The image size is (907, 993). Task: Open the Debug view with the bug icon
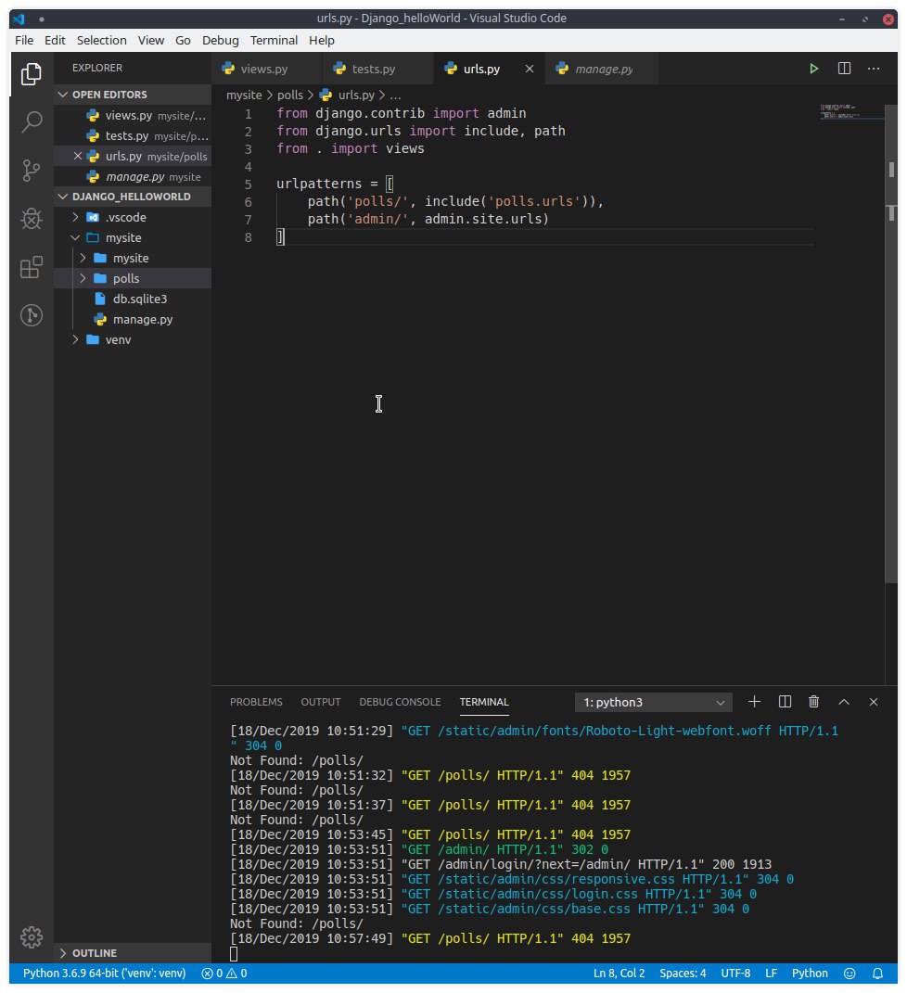31,219
